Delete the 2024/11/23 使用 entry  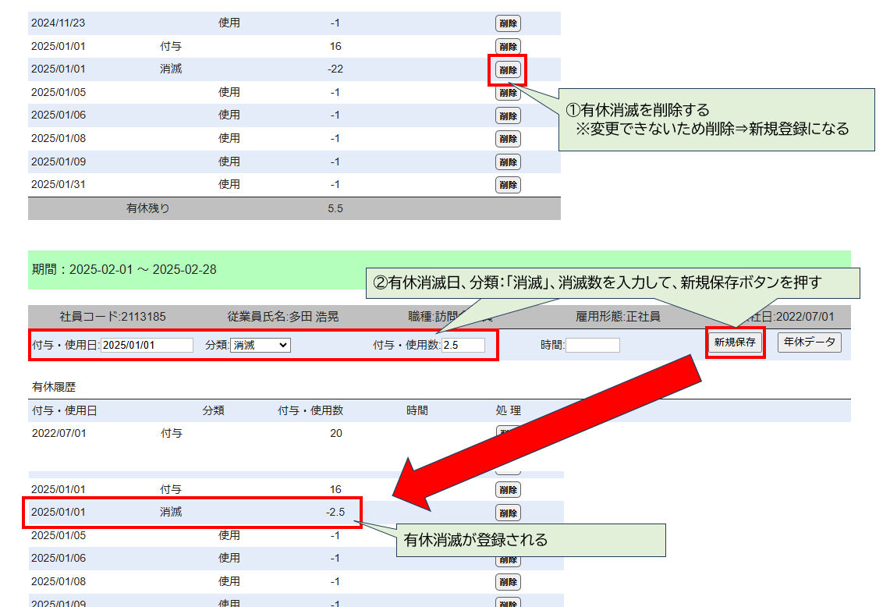pos(508,23)
